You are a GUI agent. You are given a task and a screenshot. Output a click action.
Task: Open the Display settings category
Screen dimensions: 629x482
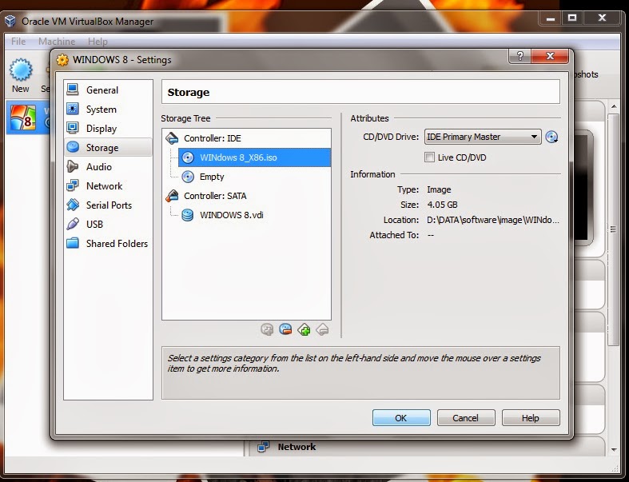(x=109, y=129)
